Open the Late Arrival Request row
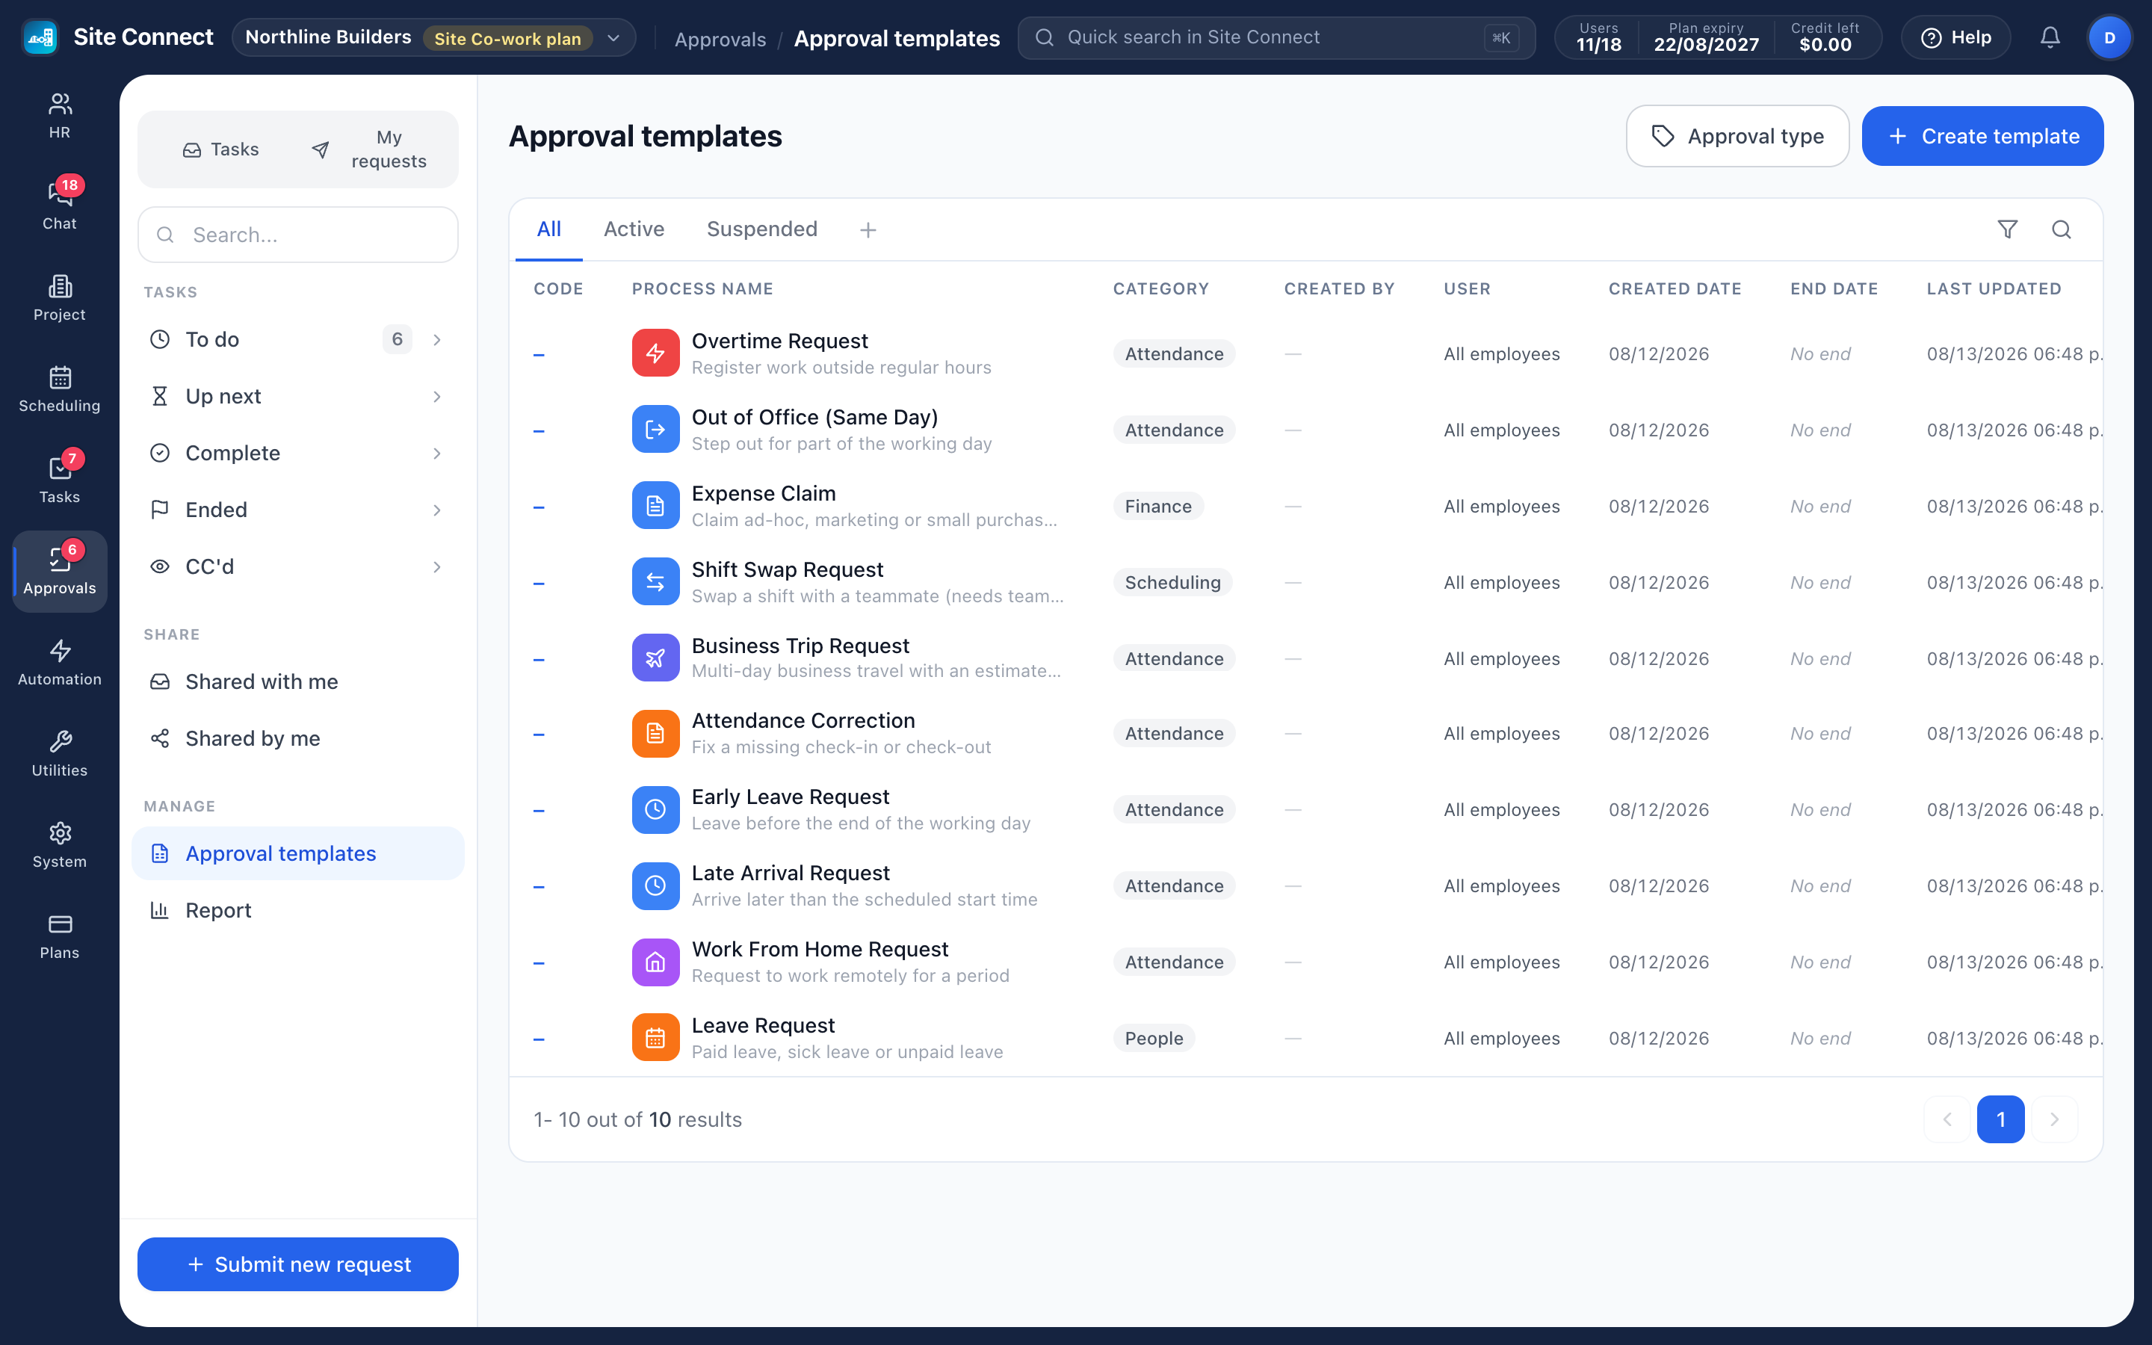 click(1305, 886)
